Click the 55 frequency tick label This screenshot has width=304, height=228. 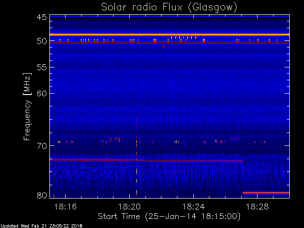pos(42,67)
